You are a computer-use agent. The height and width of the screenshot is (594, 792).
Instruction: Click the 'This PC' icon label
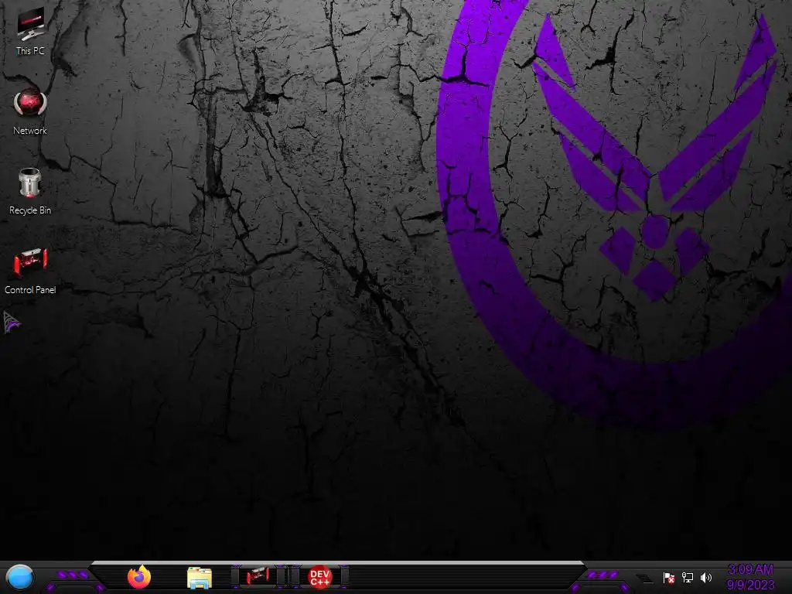[x=30, y=50]
